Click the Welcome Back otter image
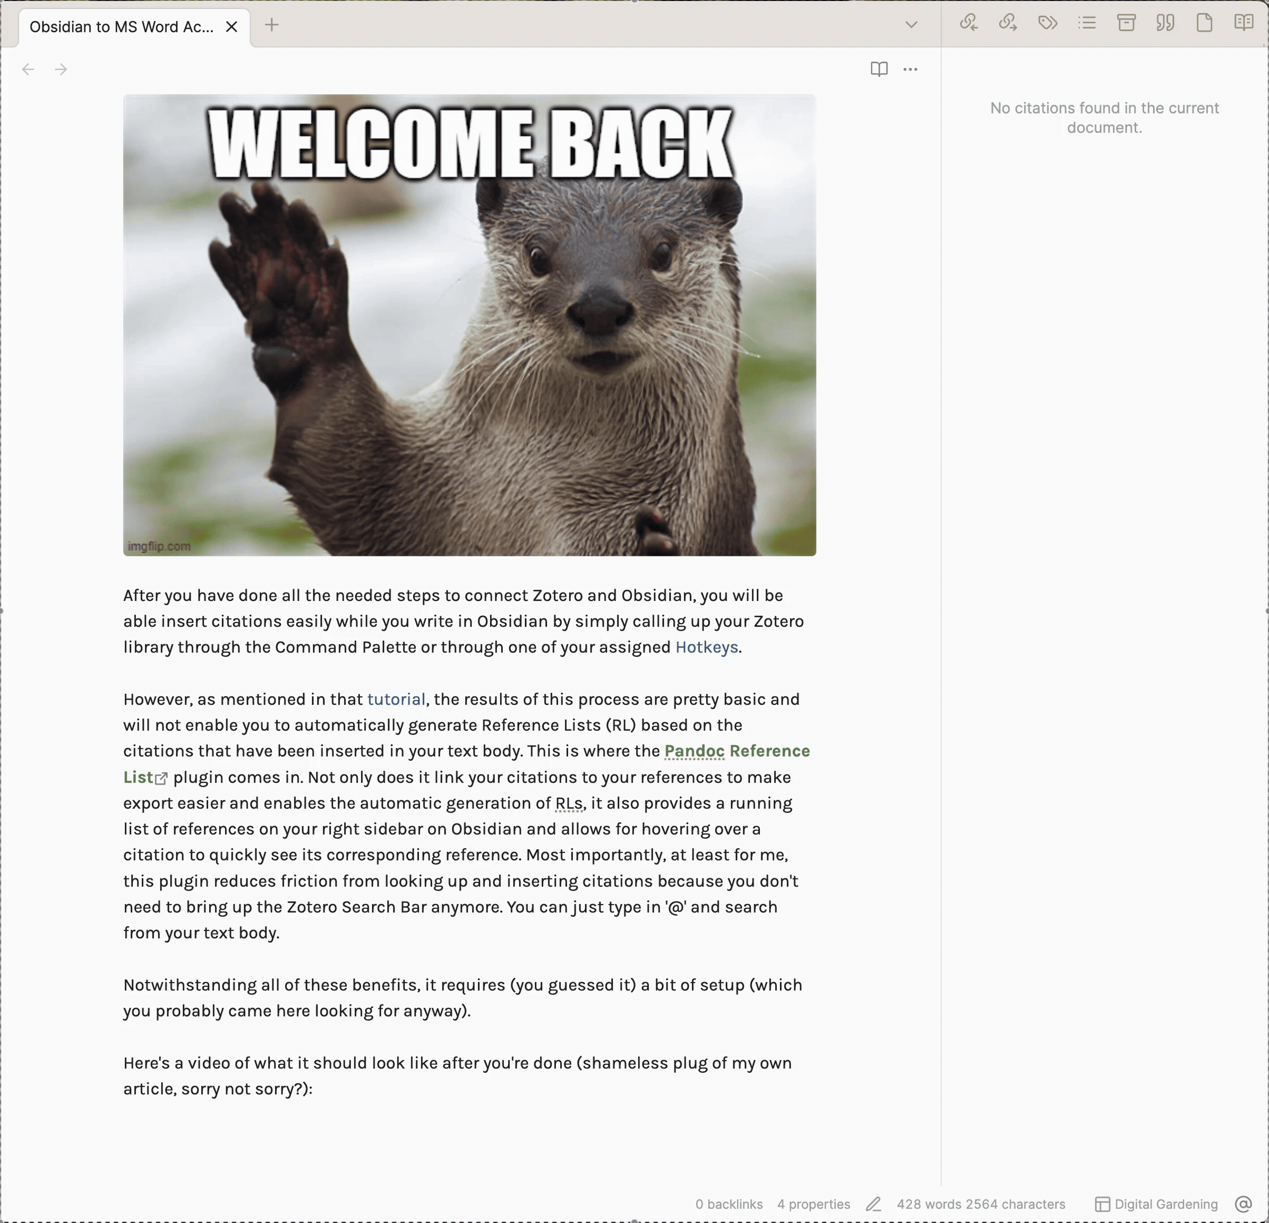 [469, 325]
